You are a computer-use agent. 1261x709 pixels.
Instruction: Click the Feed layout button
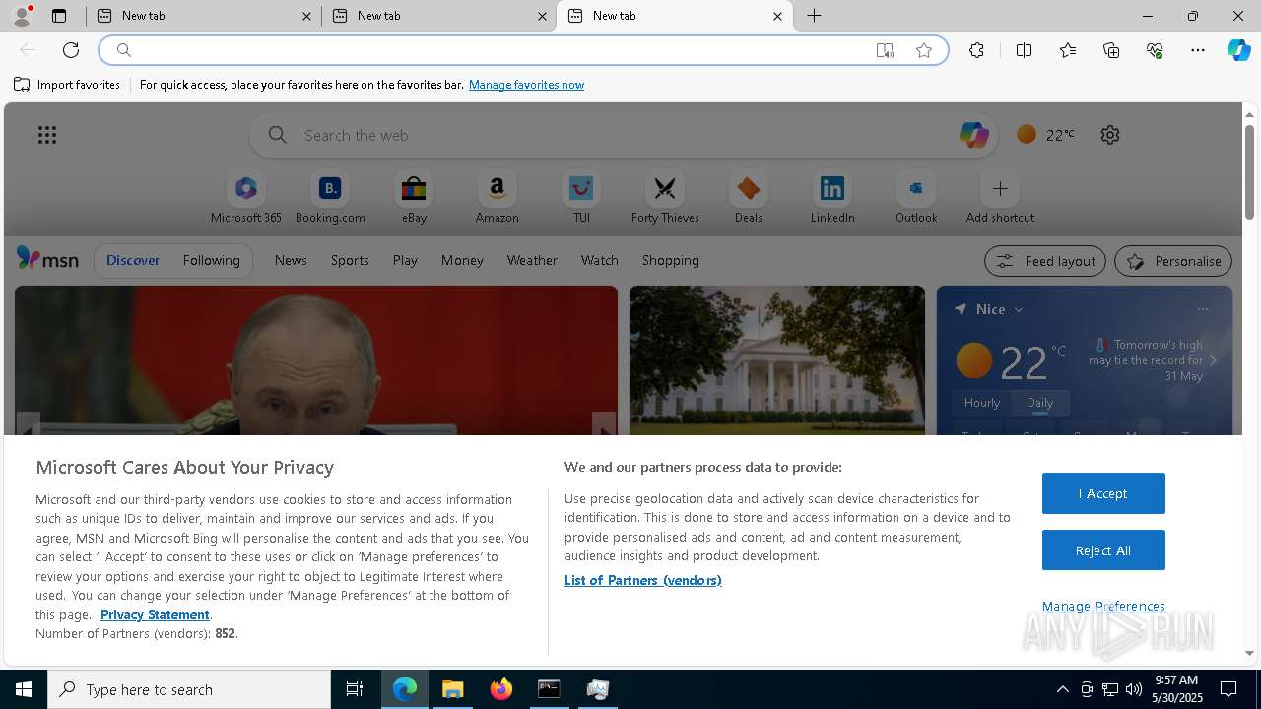[1045, 261]
